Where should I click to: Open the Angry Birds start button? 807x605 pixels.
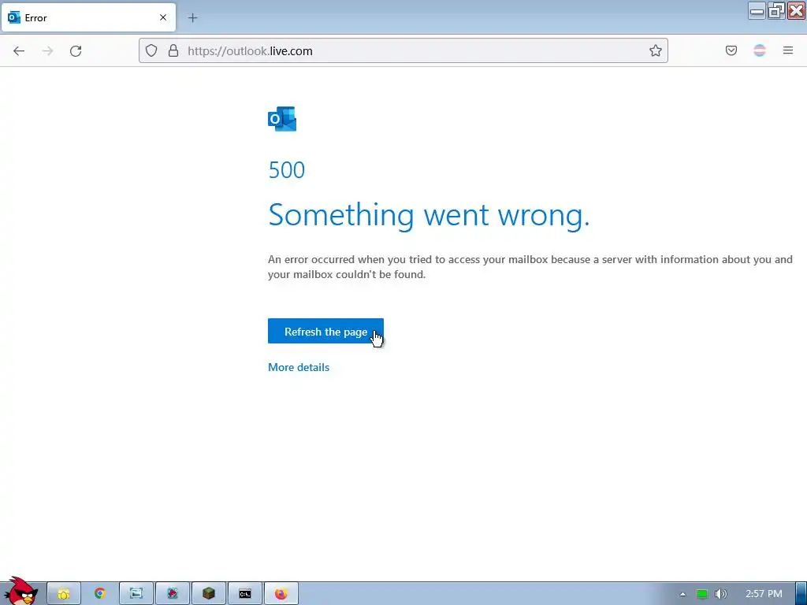(20, 592)
